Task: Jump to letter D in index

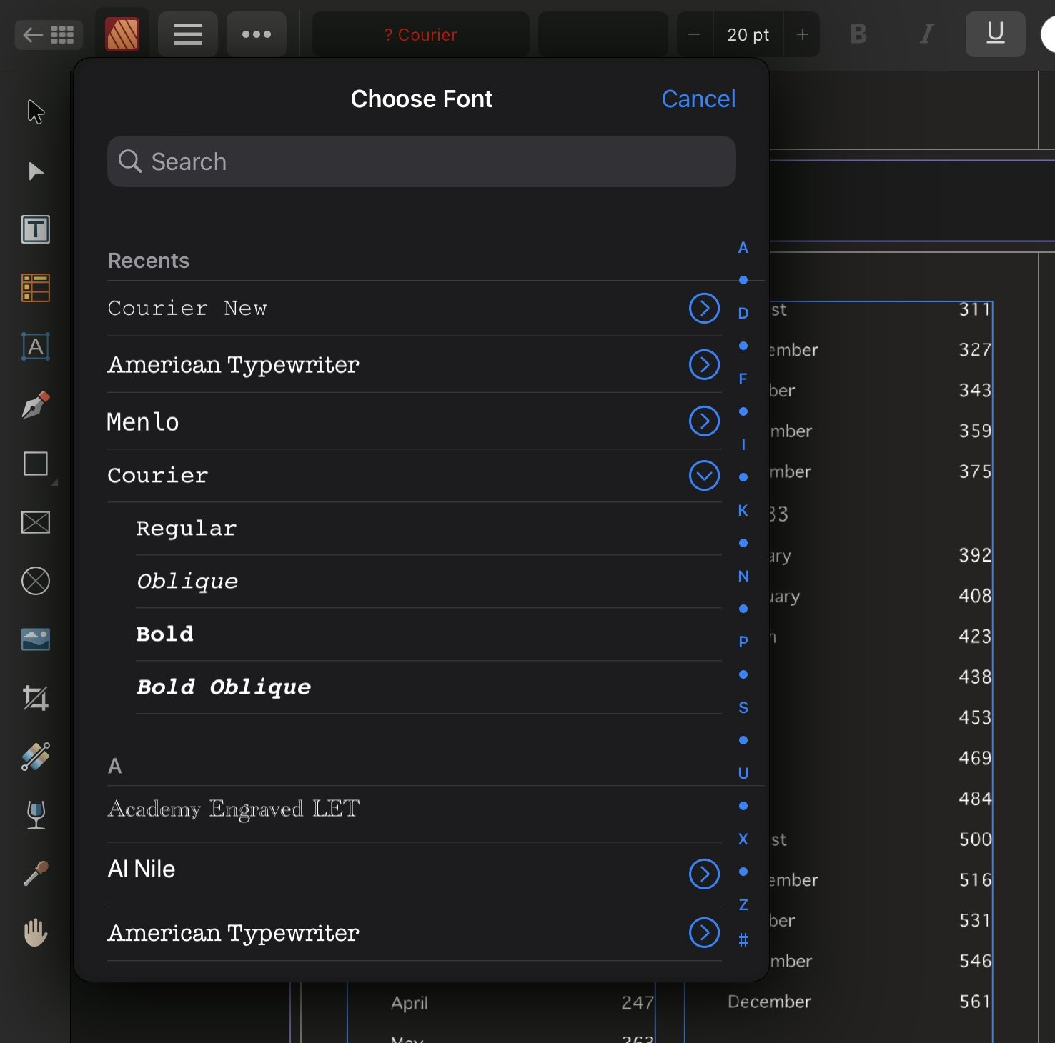Action: 743,314
